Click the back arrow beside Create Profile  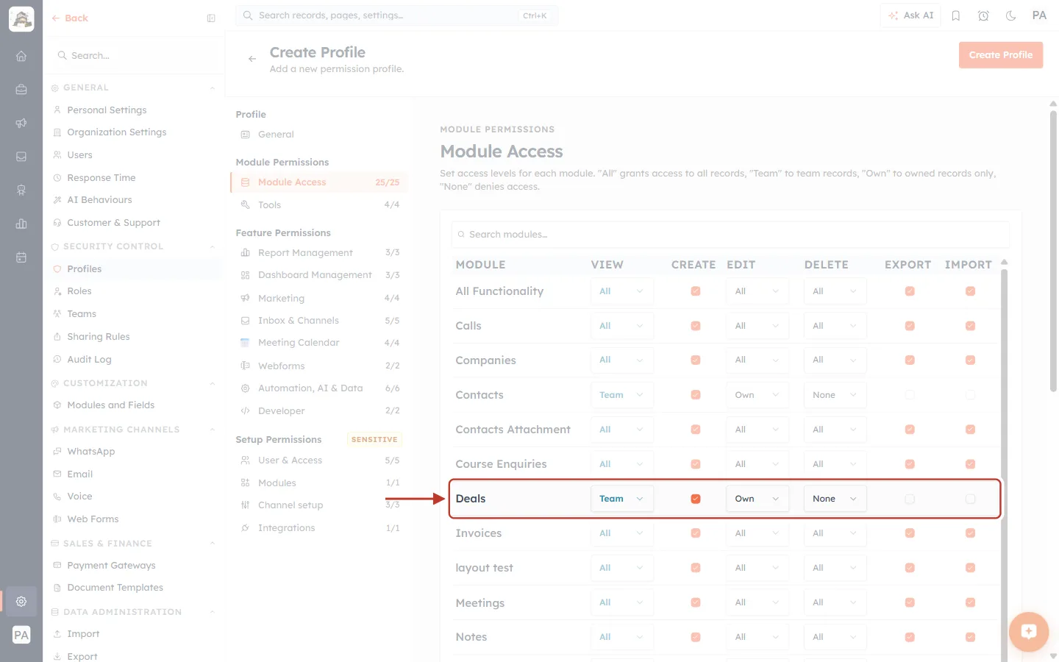252,59
